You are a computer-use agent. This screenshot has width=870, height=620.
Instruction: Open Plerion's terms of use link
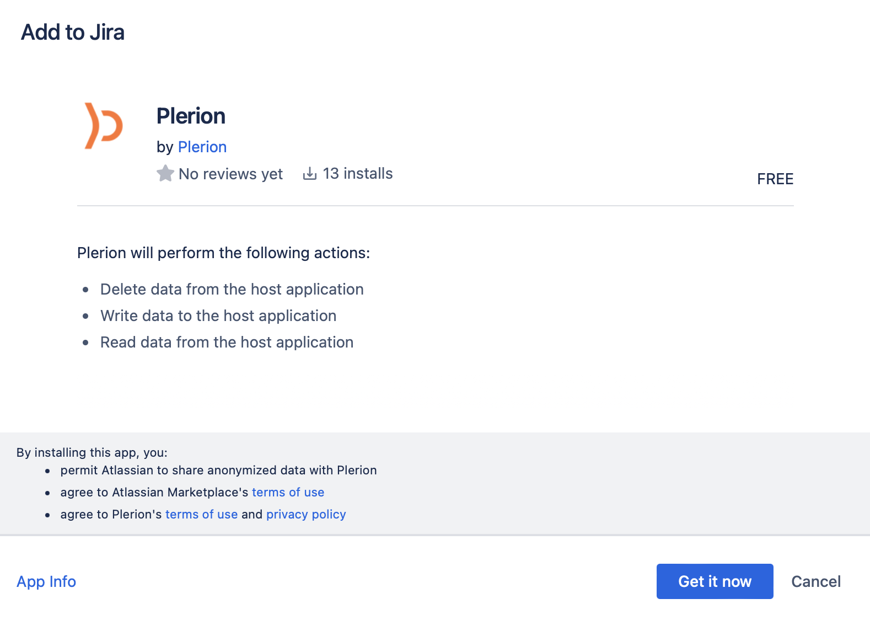201,514
